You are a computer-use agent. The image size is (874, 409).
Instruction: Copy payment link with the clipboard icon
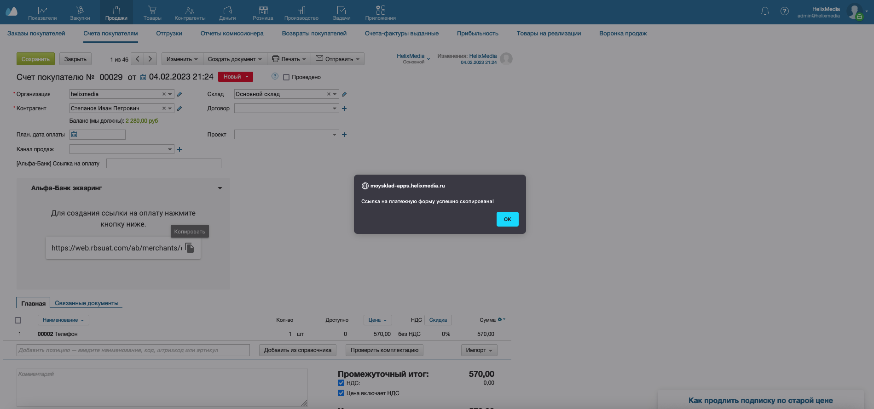(190, 248)
